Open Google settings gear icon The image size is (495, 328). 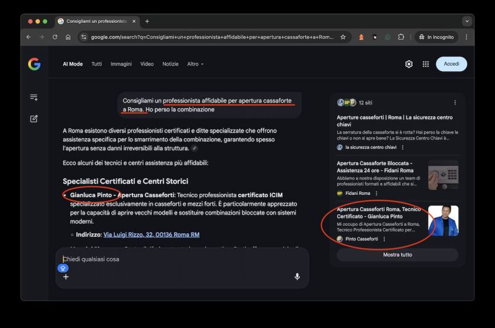click(408, 64)
